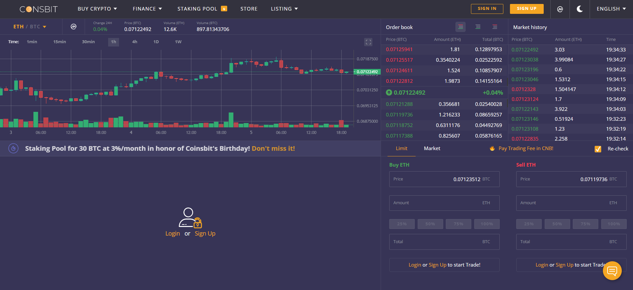This screenshot has width=633, height=290.
Task: Select ask price 0.07122812 in order book
Action: tap(399, 81)
